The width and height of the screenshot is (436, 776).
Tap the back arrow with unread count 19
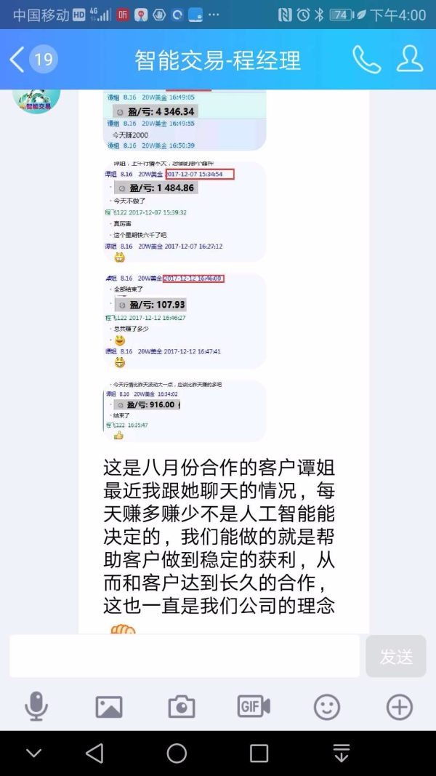[x=33, y=60]
